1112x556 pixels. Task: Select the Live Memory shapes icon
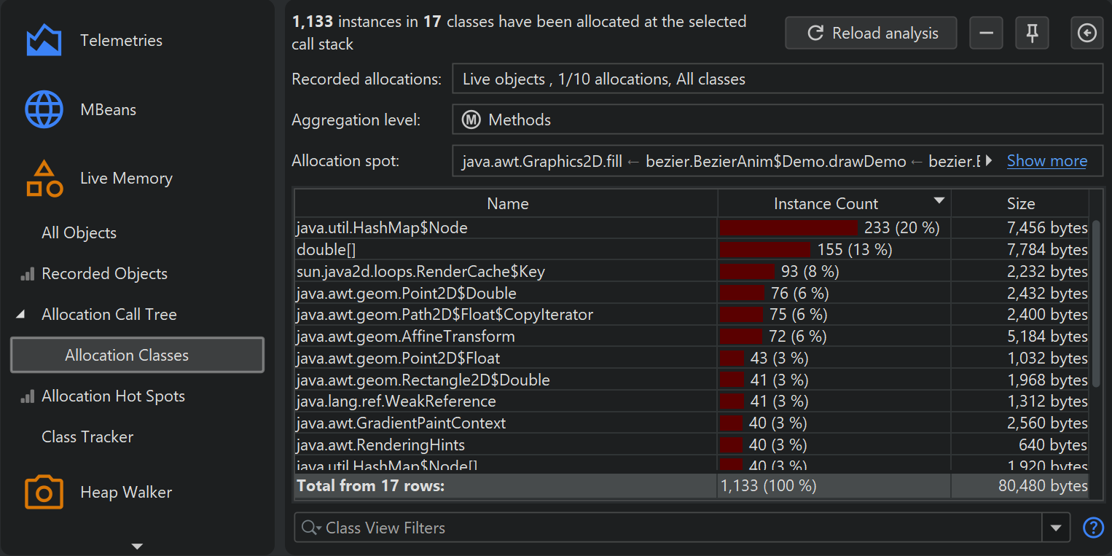click(x=44, y=179)
